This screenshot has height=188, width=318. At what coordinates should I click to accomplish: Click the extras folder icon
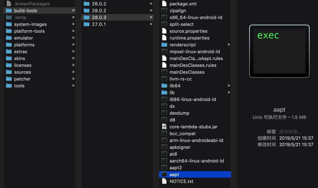[9, 52]
